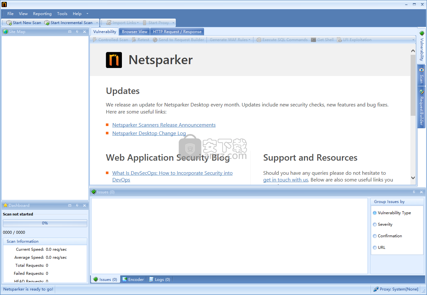
Task: Click the Import Links toolbar icon
Action: [x=109, y=23]
